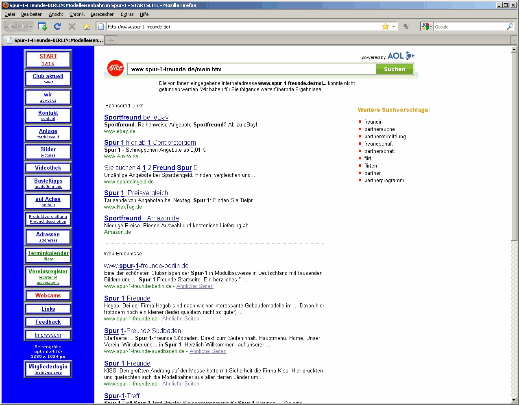The image size is (519, 405).
Task: Open the Mitgliederlogin members area button
Action: 48,369
